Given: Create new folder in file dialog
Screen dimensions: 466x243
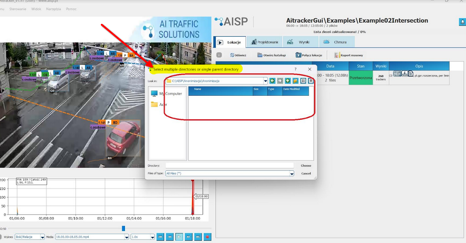Looking at the screenshot, I should pyautogui.click(x=295, y=81).
